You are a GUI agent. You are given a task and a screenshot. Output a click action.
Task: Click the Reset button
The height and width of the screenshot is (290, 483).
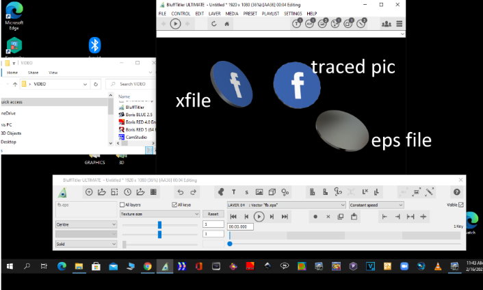tap(213, 214)
